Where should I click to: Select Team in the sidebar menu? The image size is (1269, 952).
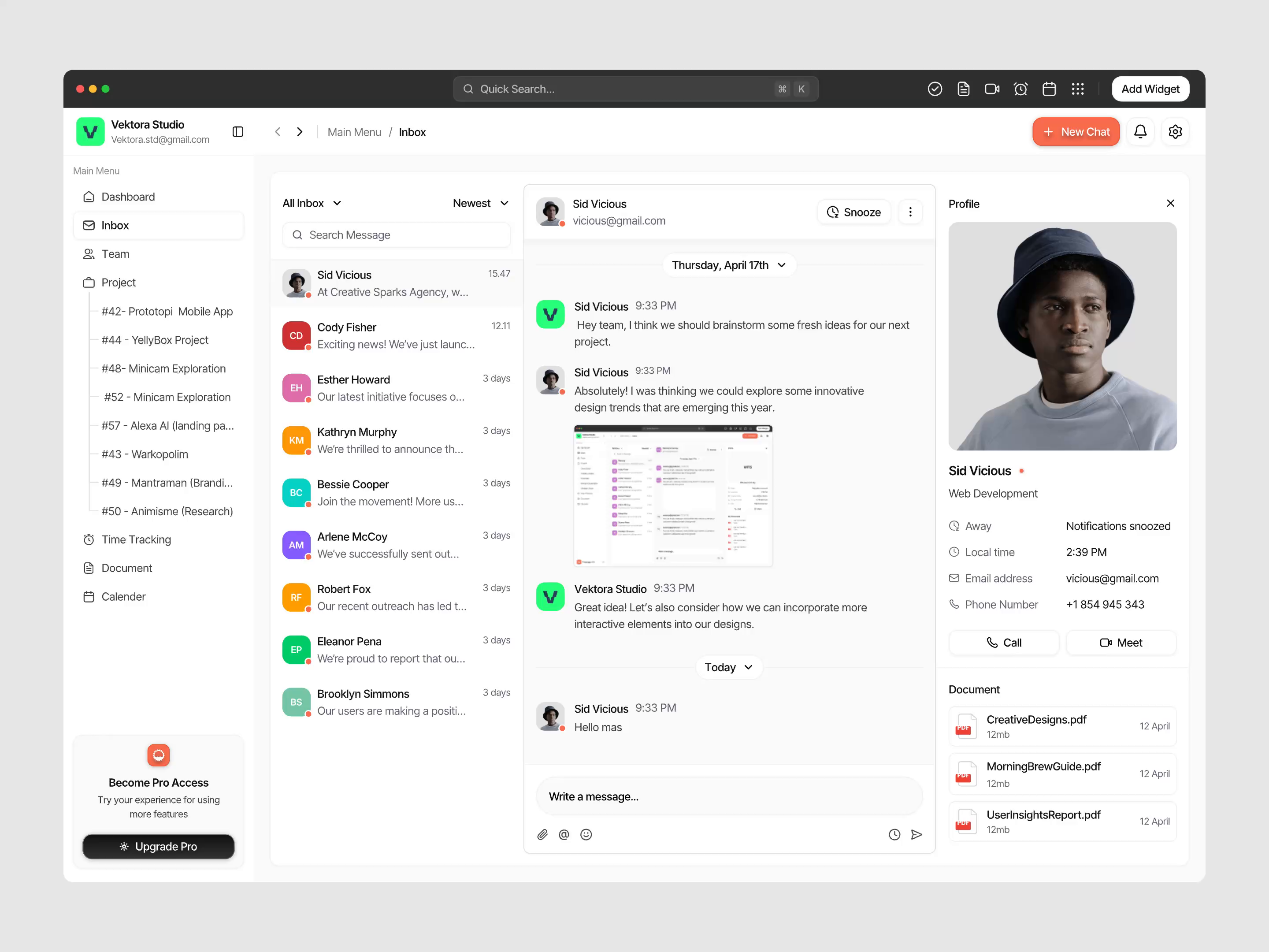point(115,253)
